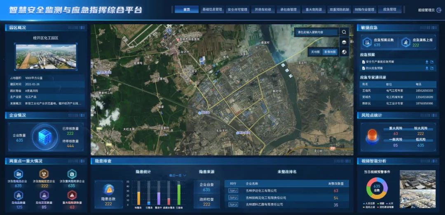Download the 安全生产事故应急预案 document
This screenshot has width=445, height=215.
(x=426, y=62)
